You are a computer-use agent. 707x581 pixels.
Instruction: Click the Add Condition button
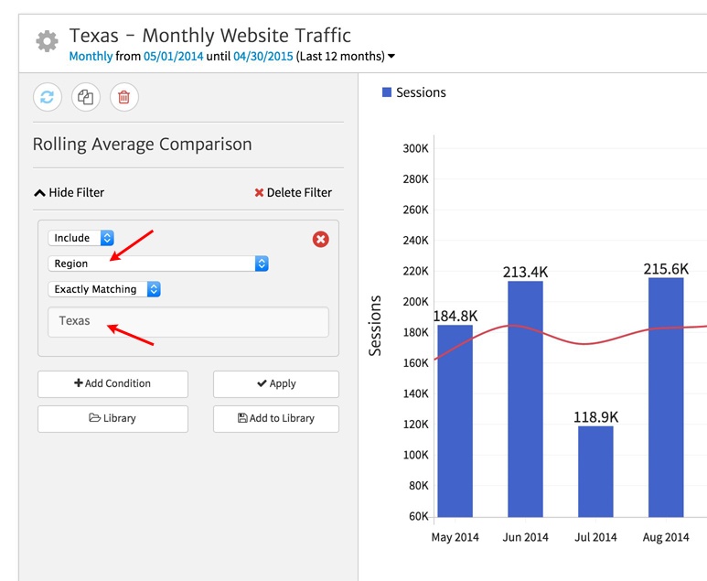(112, 383)
